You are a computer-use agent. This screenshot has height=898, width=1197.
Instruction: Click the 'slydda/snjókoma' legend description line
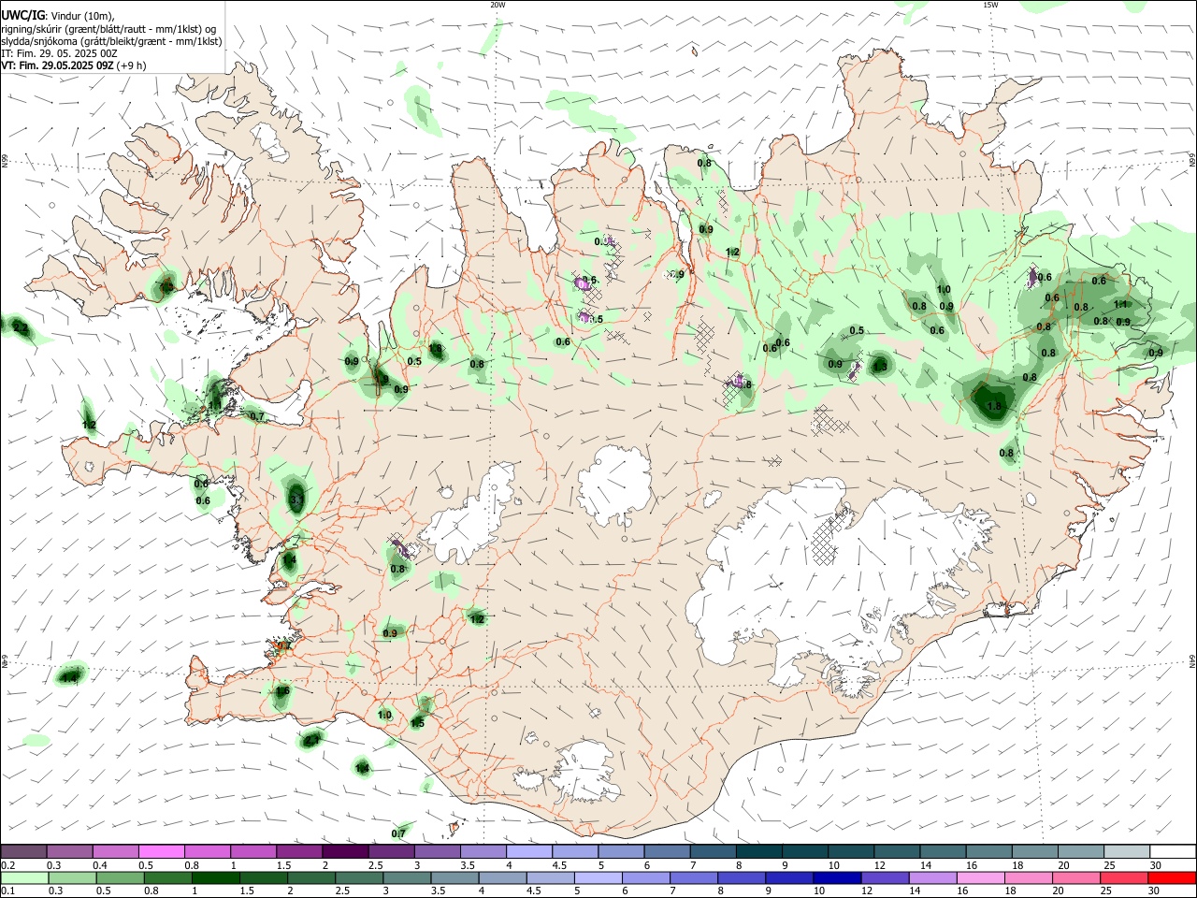(x=111, y=41)
